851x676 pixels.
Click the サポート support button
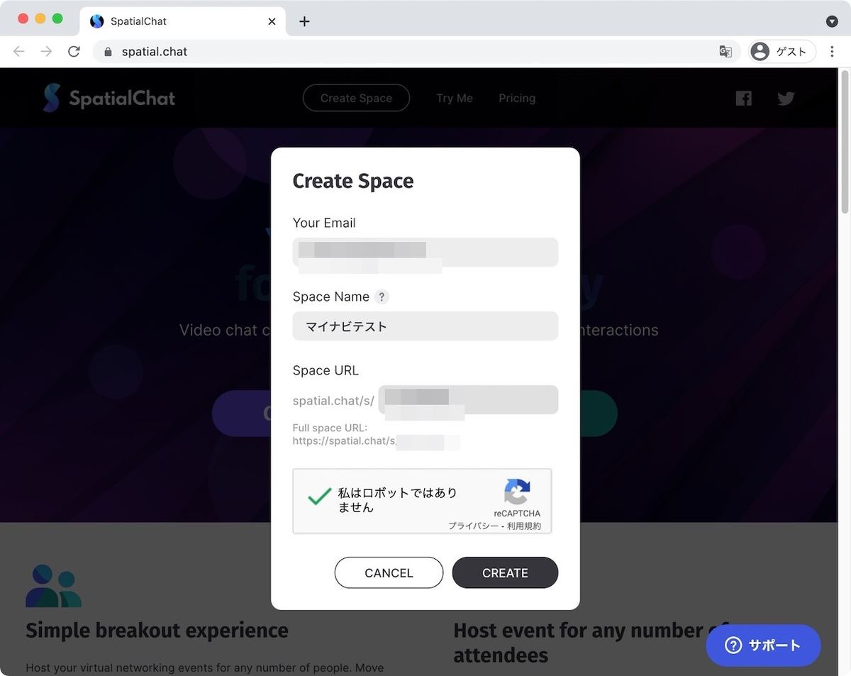click(x=763, y=645)
